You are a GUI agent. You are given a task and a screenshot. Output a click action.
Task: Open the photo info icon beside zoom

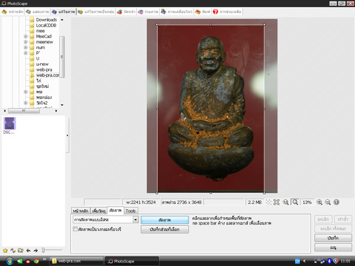pyautogui.click(x=337, y=202)
